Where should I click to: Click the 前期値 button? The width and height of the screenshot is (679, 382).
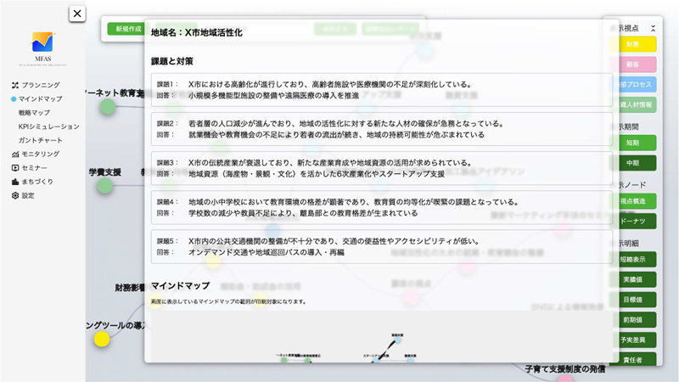pyautogui.click(x=632, y=320)
